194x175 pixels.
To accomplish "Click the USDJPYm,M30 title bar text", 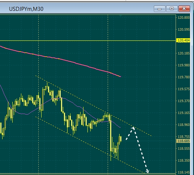I will 26,9.
